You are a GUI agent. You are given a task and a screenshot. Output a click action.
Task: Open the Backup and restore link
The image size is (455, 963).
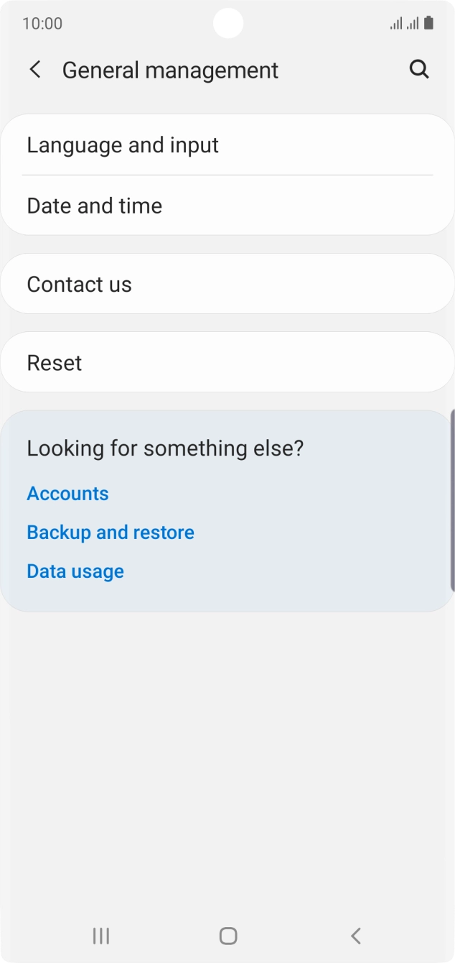point(111,533)
